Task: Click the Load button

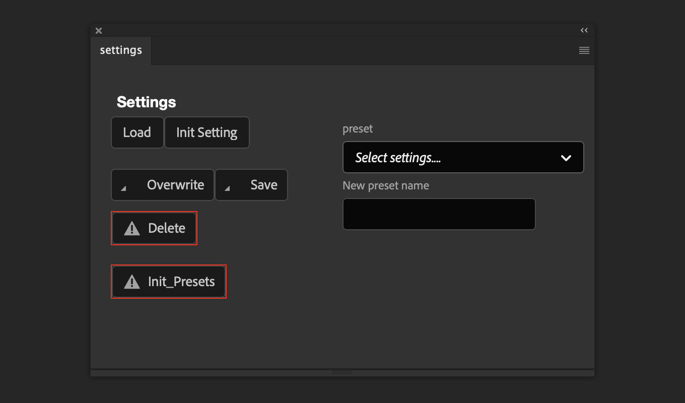Action: [137, 132]
